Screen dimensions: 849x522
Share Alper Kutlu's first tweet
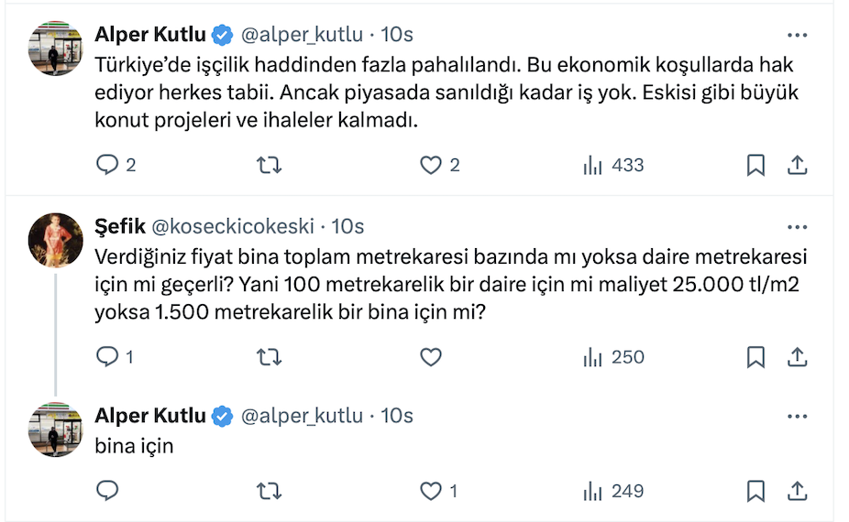[x=798, y=165]
